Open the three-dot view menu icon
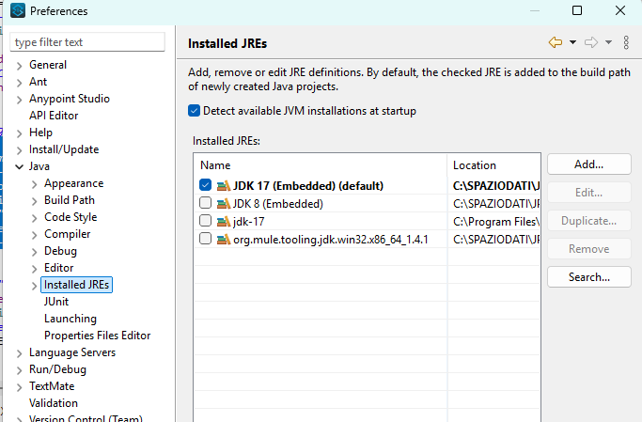The width and height of the screenshot is (642, 422). coord(627,42)
